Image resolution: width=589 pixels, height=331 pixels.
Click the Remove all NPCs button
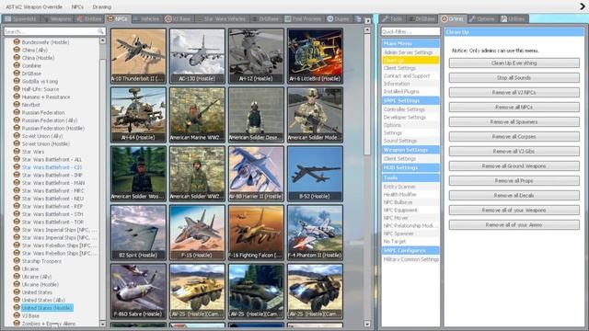click(514, 107)
